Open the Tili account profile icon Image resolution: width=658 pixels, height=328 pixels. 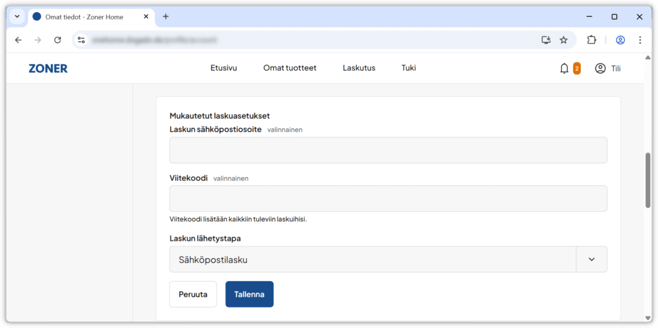pos(600,68)
